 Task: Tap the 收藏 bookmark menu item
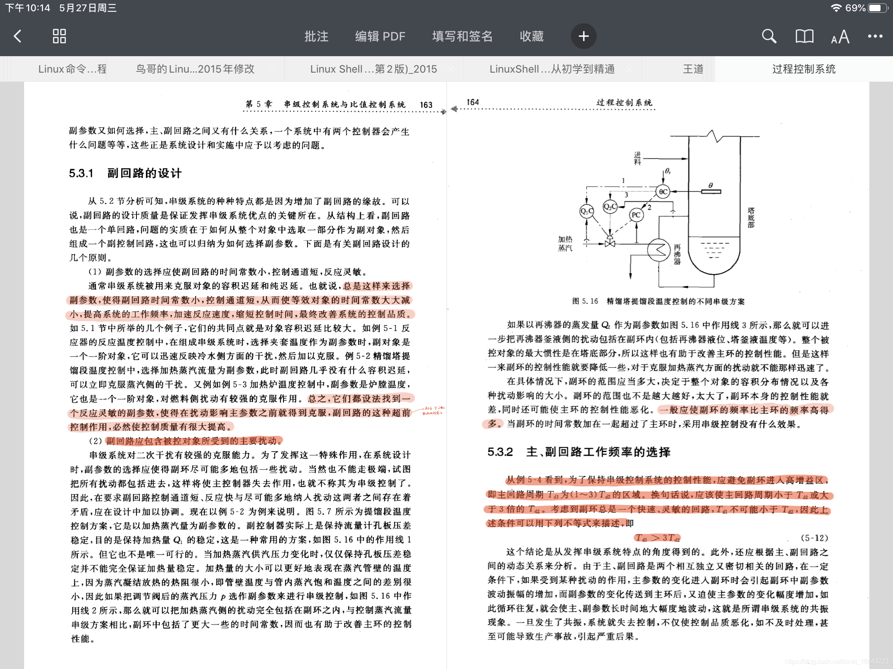click(x=531, y=36)
